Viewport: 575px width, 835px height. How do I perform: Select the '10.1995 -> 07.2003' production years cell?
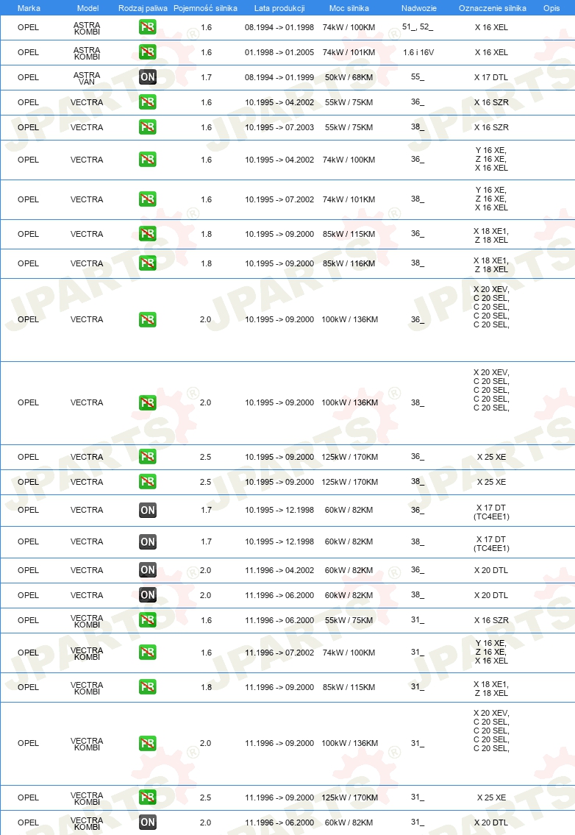pyautogui.click(x=279, y=127)
